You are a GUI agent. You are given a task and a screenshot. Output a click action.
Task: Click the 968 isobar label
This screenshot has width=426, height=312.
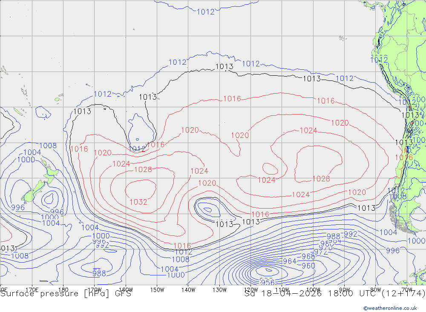point(308,257)
